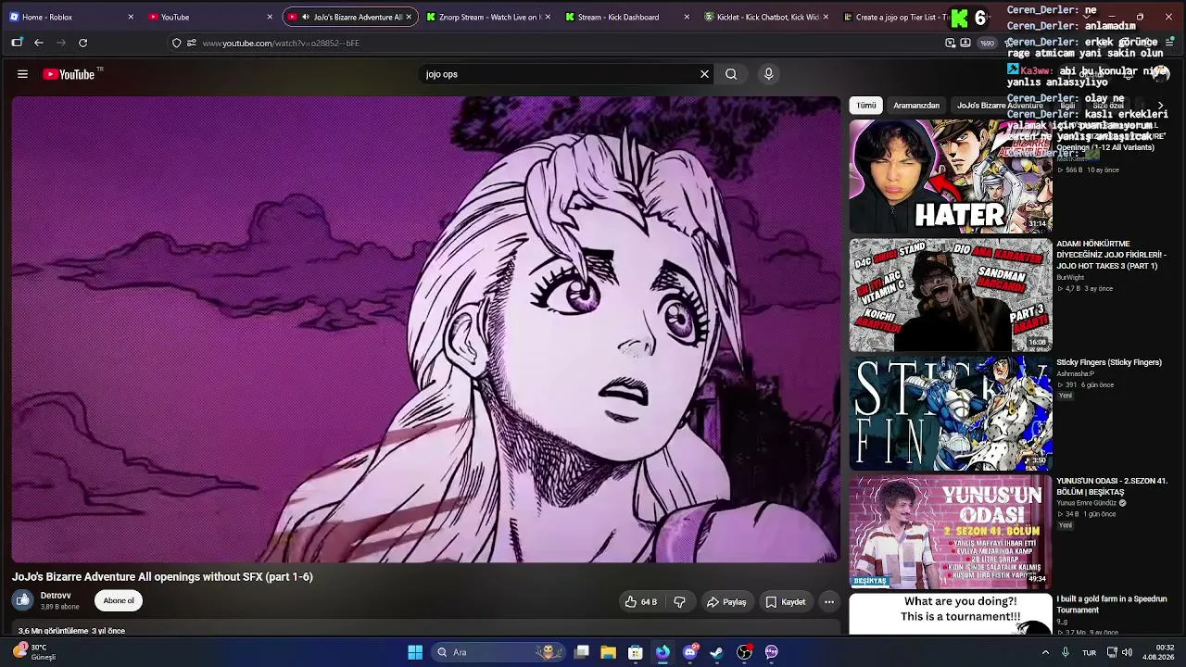
Task: Start voice search with the microphone icon
Action: pyautogui.click(x=768, y=74)
